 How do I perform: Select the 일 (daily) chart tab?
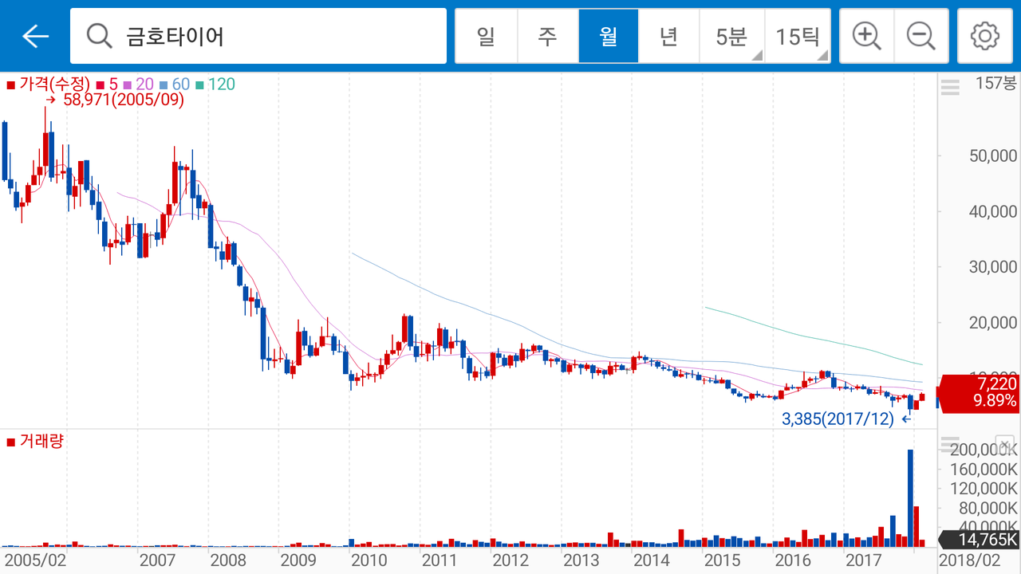pyautogui.click(x=486, y=36)
